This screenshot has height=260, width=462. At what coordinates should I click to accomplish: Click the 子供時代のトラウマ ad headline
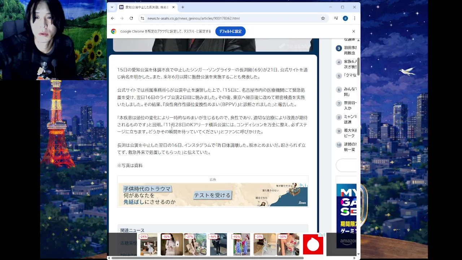pyautogui.click(x=147, y=189)
